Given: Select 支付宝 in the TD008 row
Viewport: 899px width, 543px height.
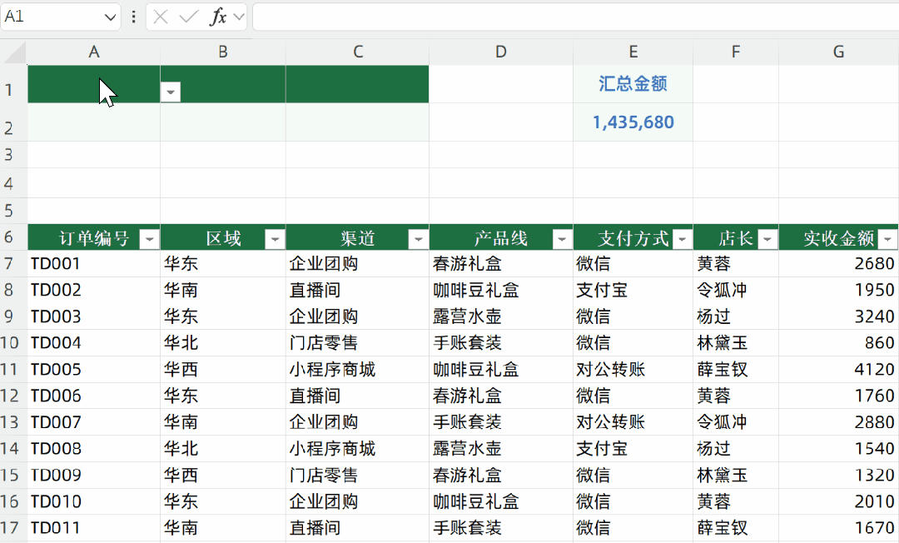Looking at the screenshot, I should 633,448.
